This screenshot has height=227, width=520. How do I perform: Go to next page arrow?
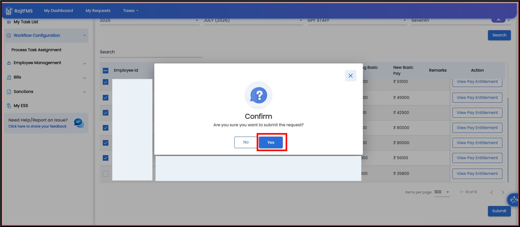tap(503, 192)
